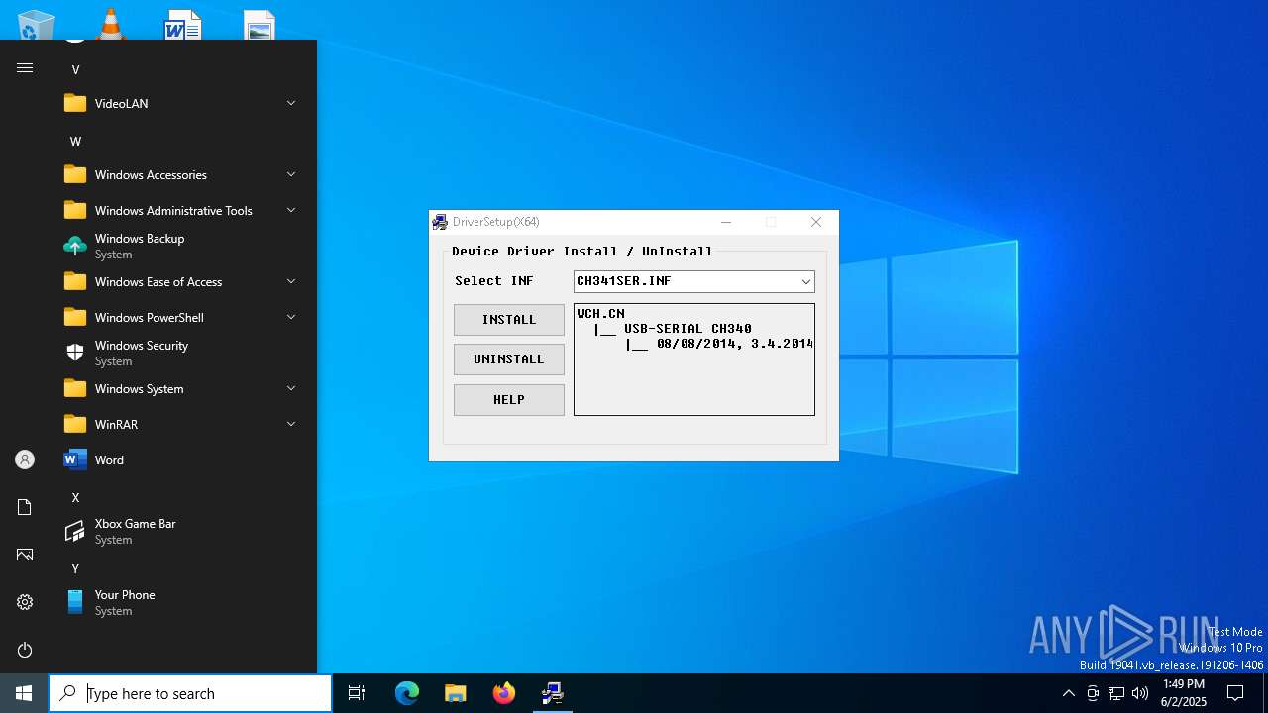This screenshot has width=1268, height=713.
Task: Close the DriverSetup(X64) window
Action: 816,222
